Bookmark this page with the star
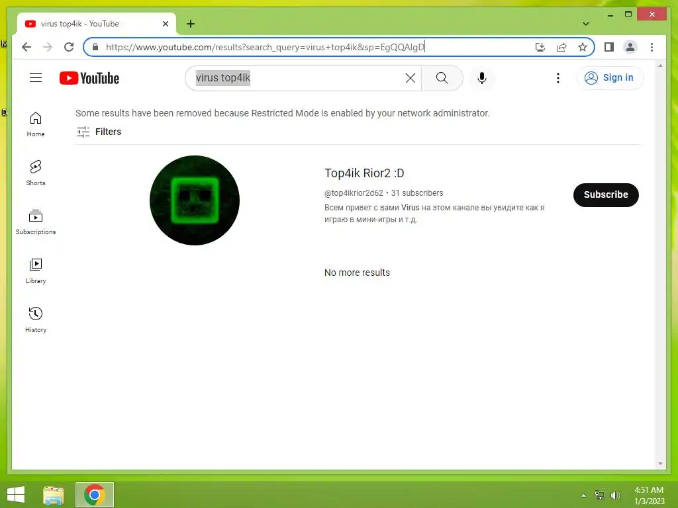The image size is (678, 508). coord(583,47)
